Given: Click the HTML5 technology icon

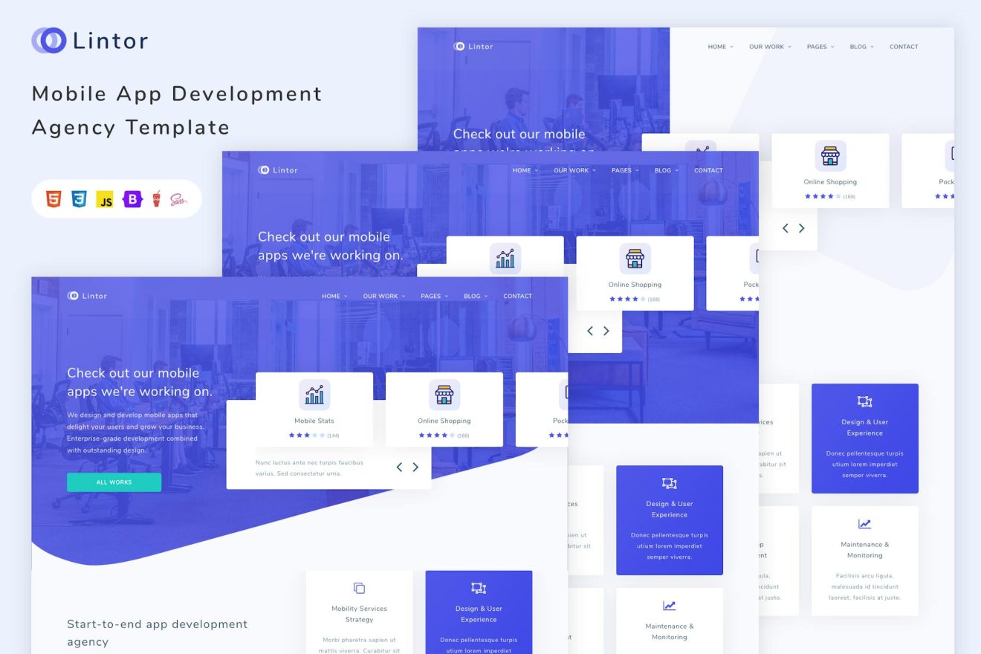Looking at the screenshot, I should click(54, 198).
